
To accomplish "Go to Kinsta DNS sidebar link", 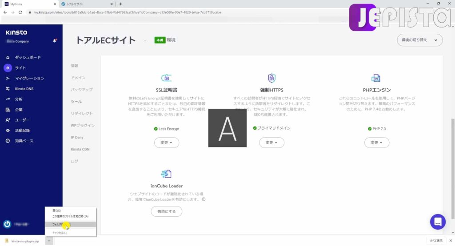I will pyautogui.click(x=24, y=89).
